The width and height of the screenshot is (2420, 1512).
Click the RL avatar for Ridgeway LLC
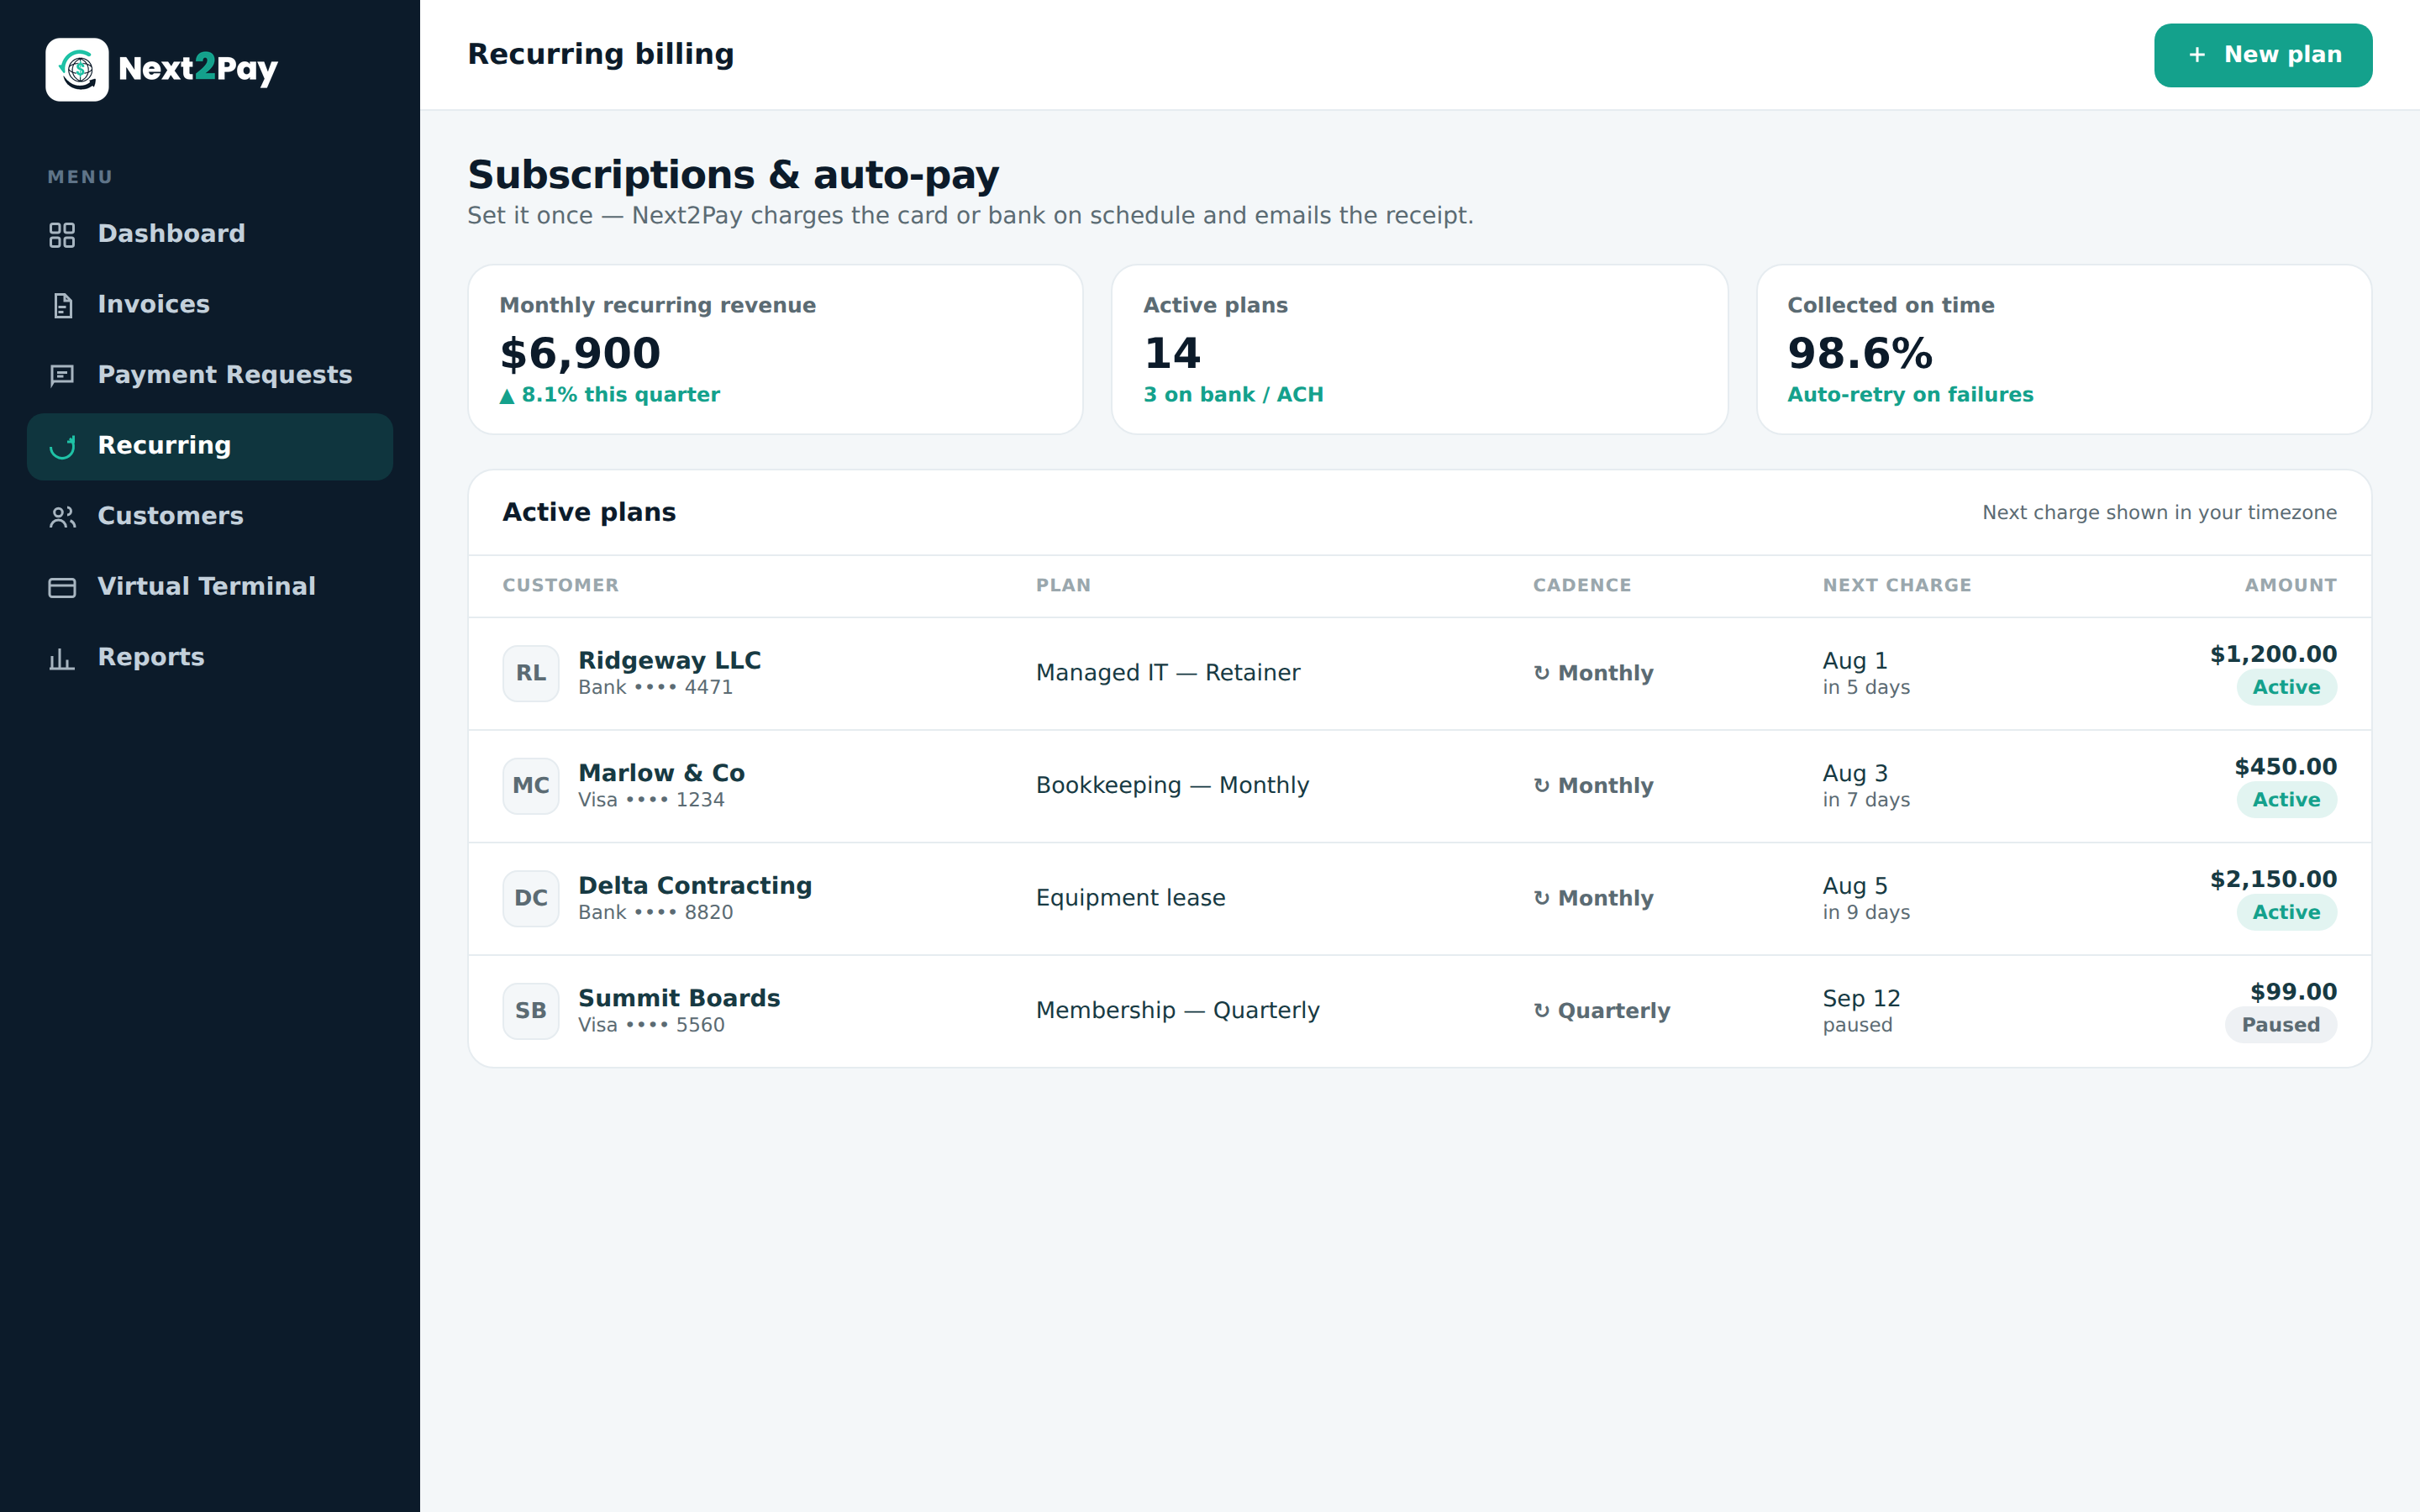coord(531,673)
